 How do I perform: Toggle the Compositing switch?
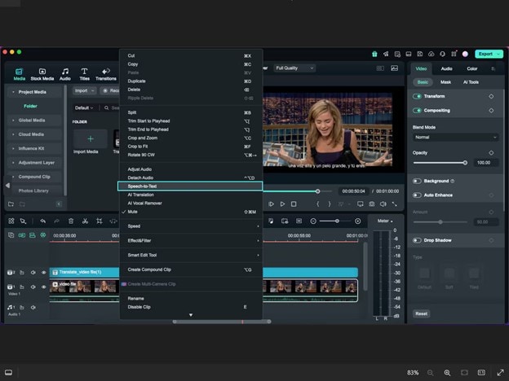[x=417, y=111]
